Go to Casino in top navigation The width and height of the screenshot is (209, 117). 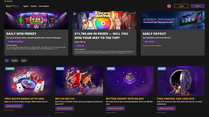(x=33, y=6)
